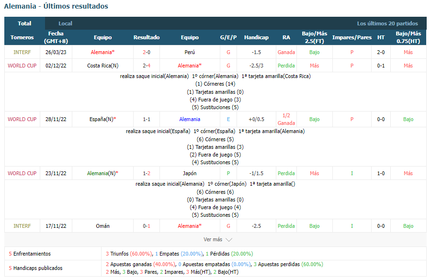Open the 2-0 result against Perú

[x=147, y=52]
